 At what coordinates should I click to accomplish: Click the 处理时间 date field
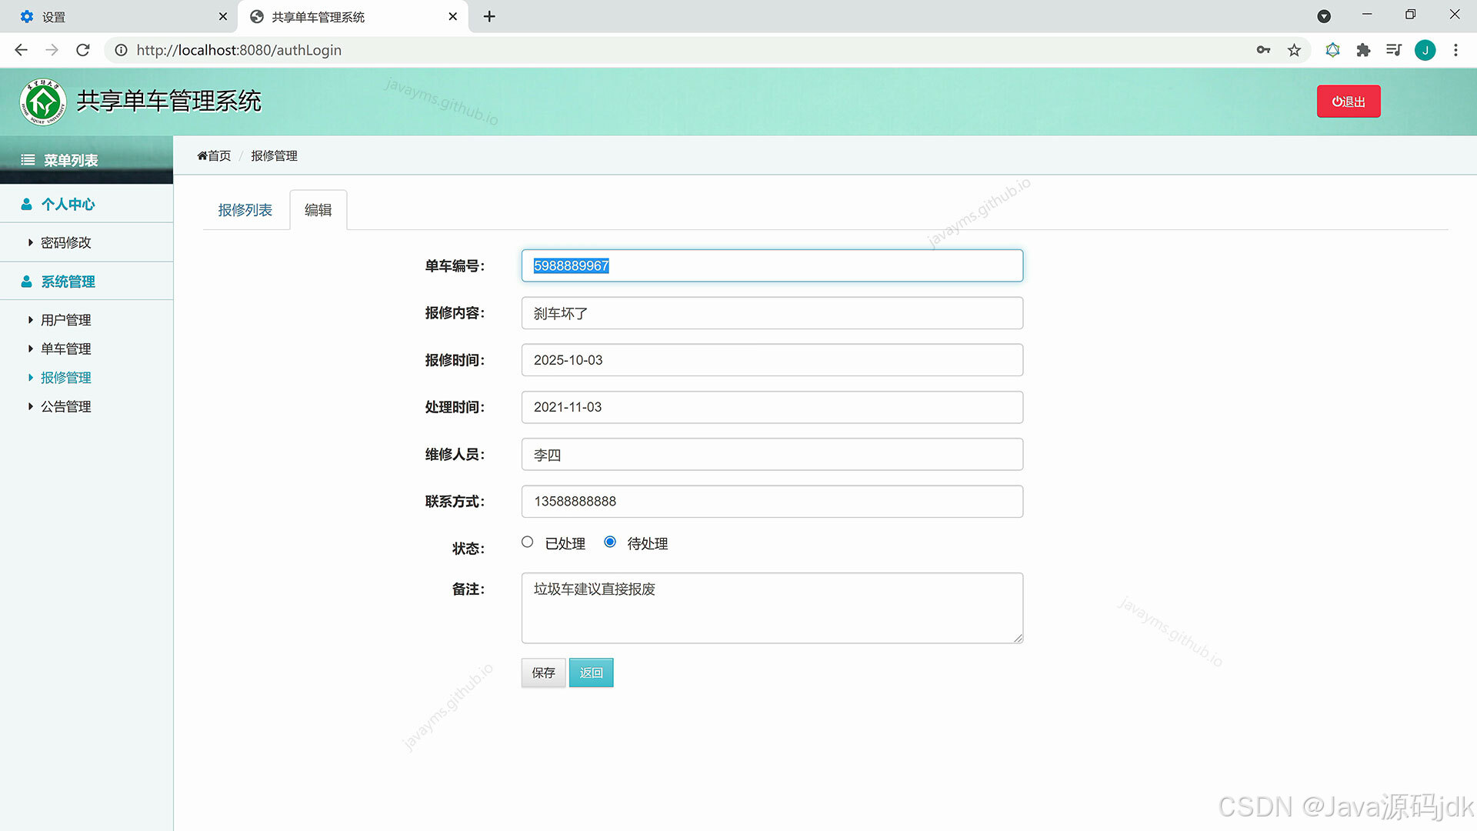click(x=772, y=407)
